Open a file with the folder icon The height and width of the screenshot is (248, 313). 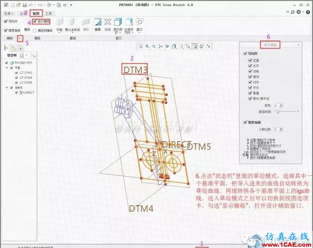point(18,5)
